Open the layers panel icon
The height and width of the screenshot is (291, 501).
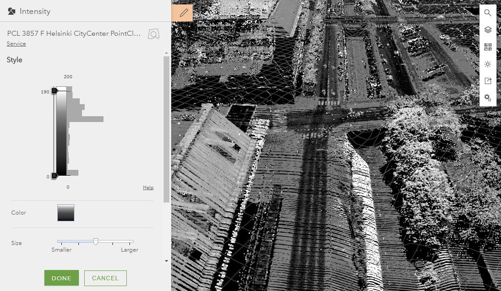pos(488,30)
